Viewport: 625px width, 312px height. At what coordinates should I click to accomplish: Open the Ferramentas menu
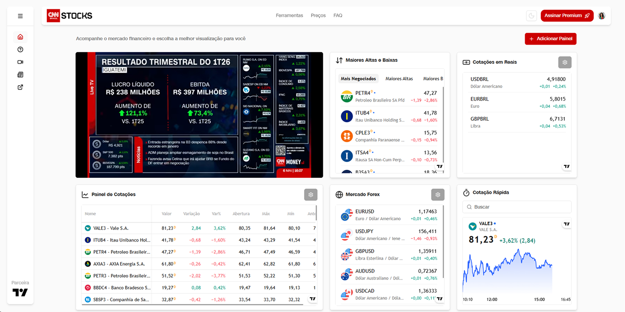pyautogui.click(x=289, y=16)
